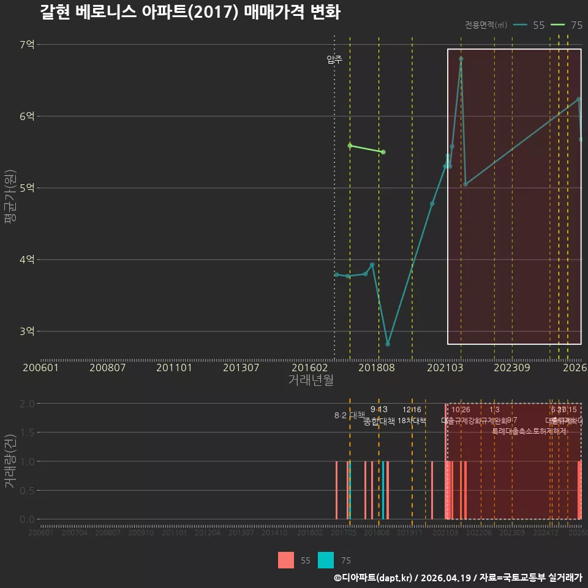The image size is (588, 588).
Task: Click the chart title 갈현 베로니스 아파트(2017) 매매가격 변화
Action: [190, 12]
